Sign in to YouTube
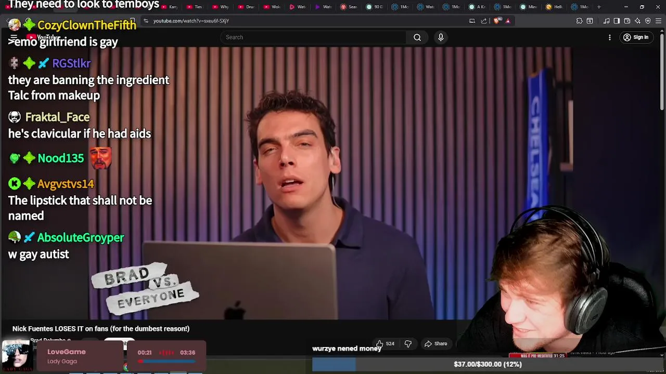Screen dimensions: 666x374 (x=636, y=37)
